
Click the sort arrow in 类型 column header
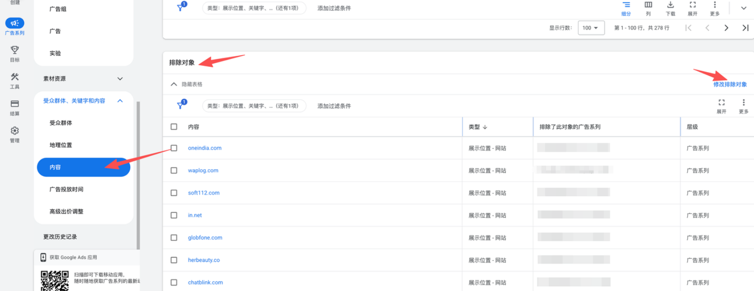[x=485, y=127]
